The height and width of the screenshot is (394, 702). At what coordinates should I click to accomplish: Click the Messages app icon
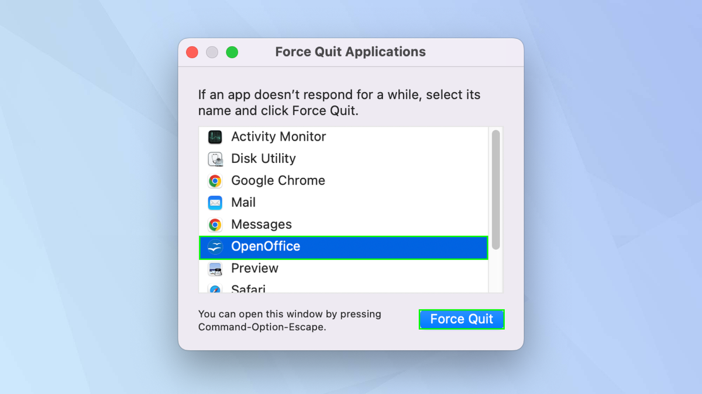(x=215, y=224)
